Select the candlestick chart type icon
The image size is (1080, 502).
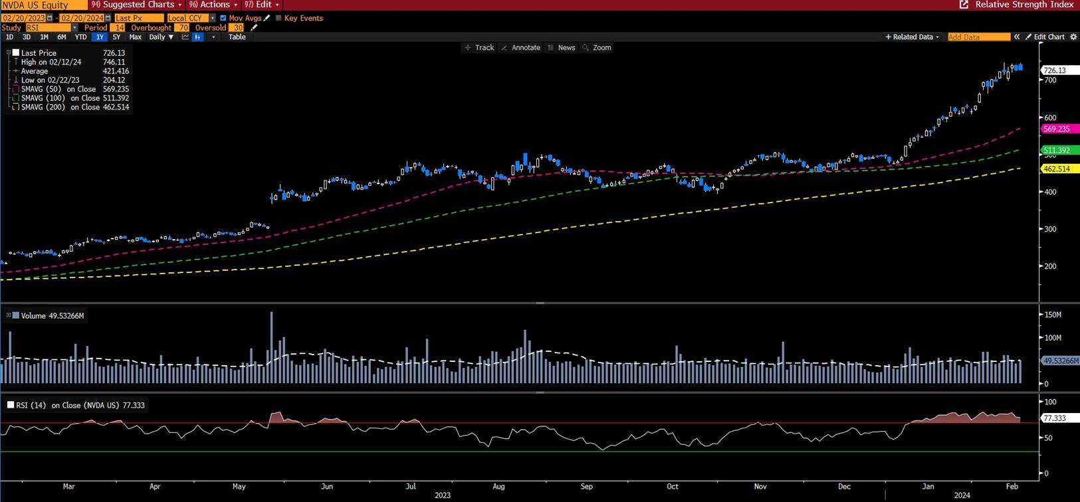(198, 37)
